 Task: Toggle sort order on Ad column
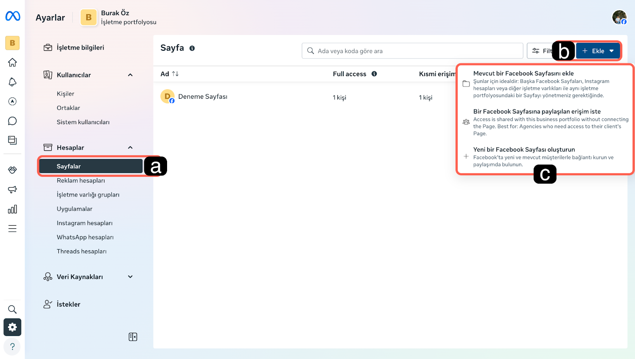175,74
